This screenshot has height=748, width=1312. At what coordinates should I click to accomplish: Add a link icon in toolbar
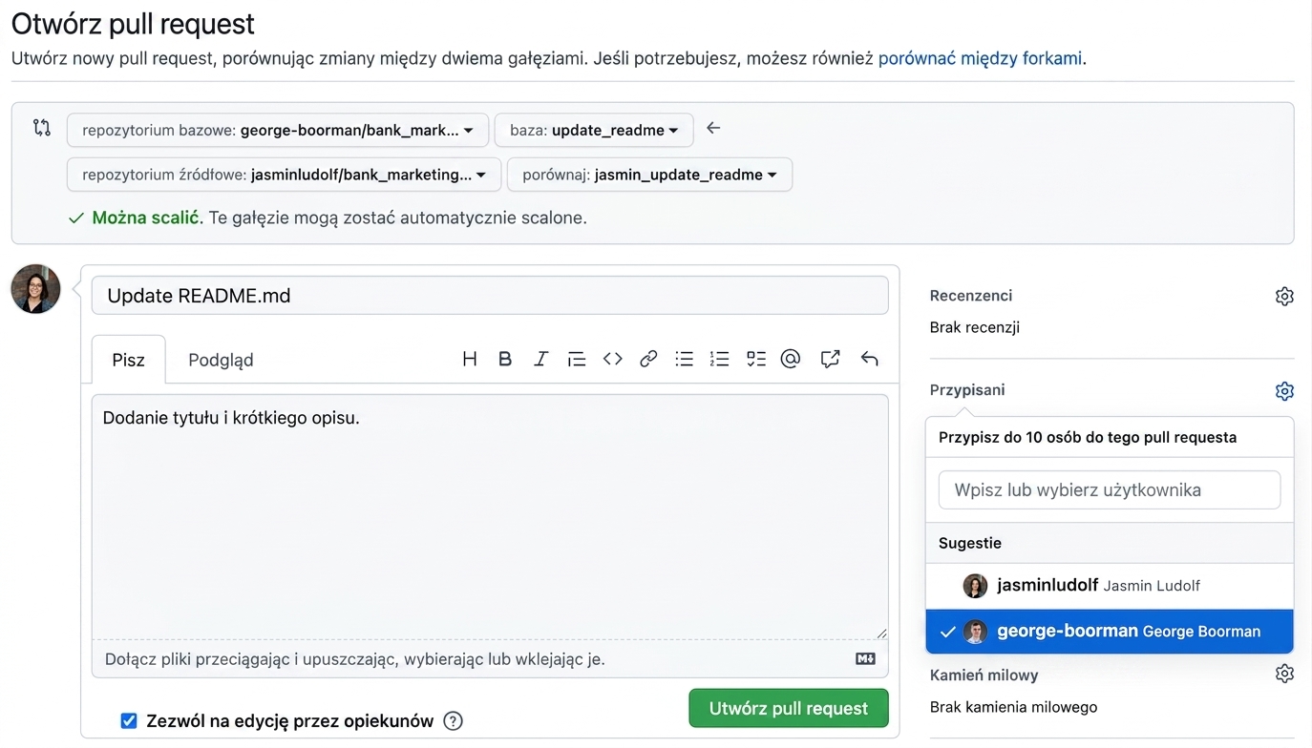click(x=648, y=359)
